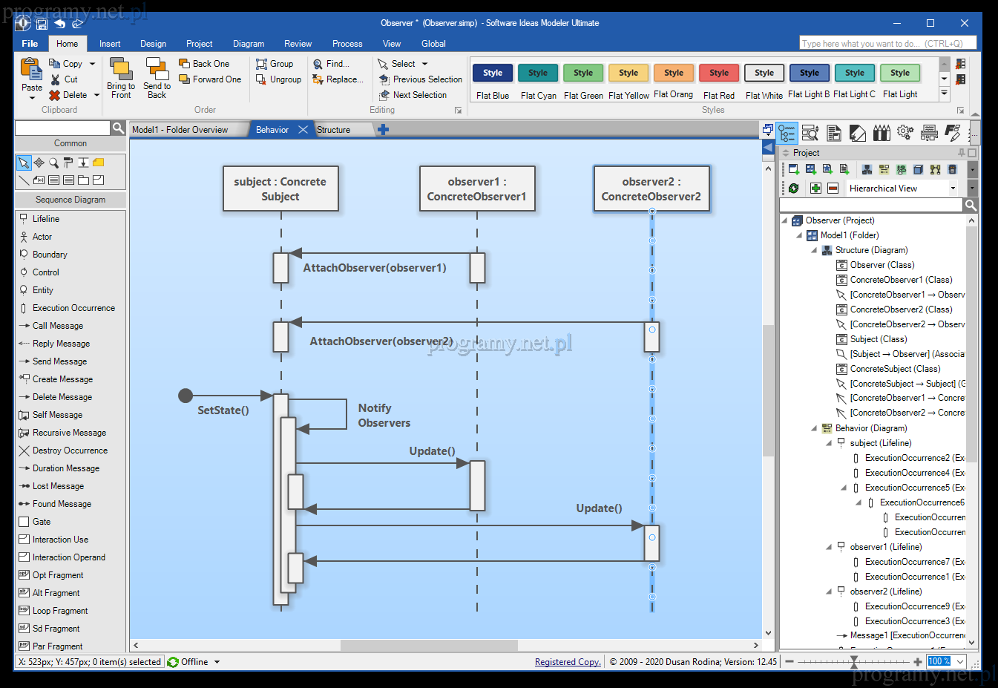
Task: Select the Destroy Occurrence tool
Action: [70, 451]
